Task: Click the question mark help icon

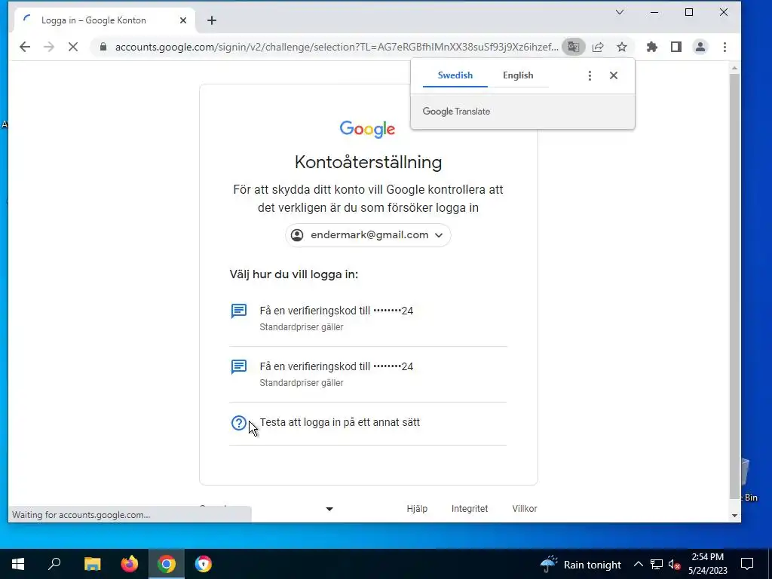Action: click(x=239, y=422)
